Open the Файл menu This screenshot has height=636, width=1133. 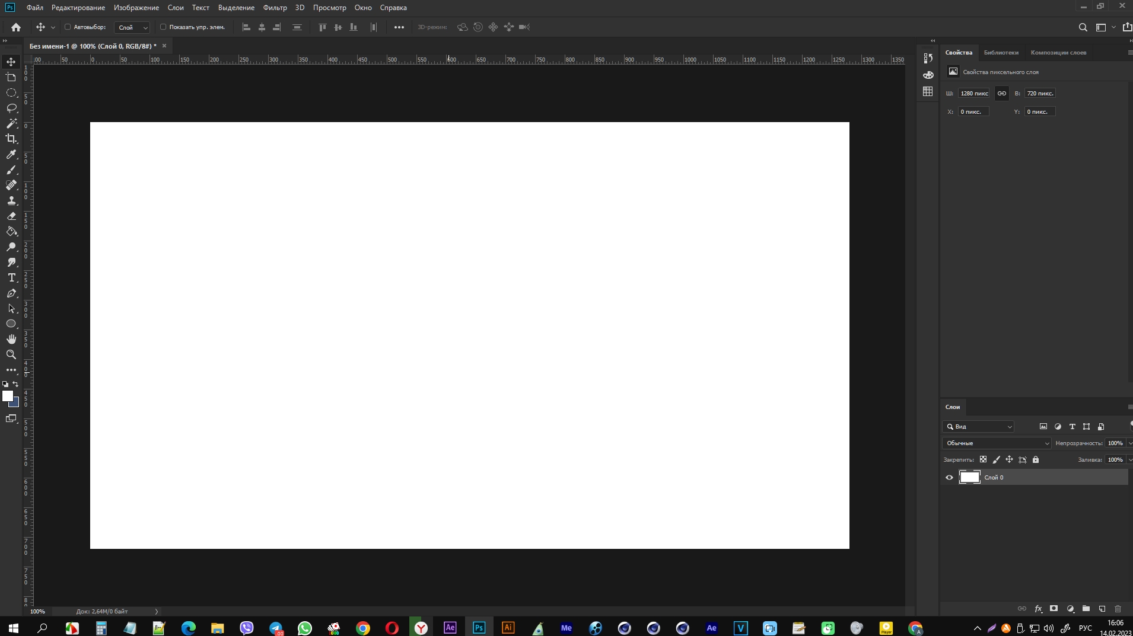point(35,8)
